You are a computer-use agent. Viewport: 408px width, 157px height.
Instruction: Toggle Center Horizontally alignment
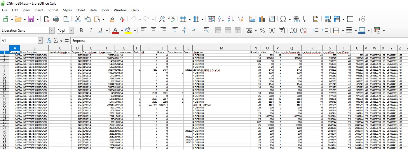(153, 30)
